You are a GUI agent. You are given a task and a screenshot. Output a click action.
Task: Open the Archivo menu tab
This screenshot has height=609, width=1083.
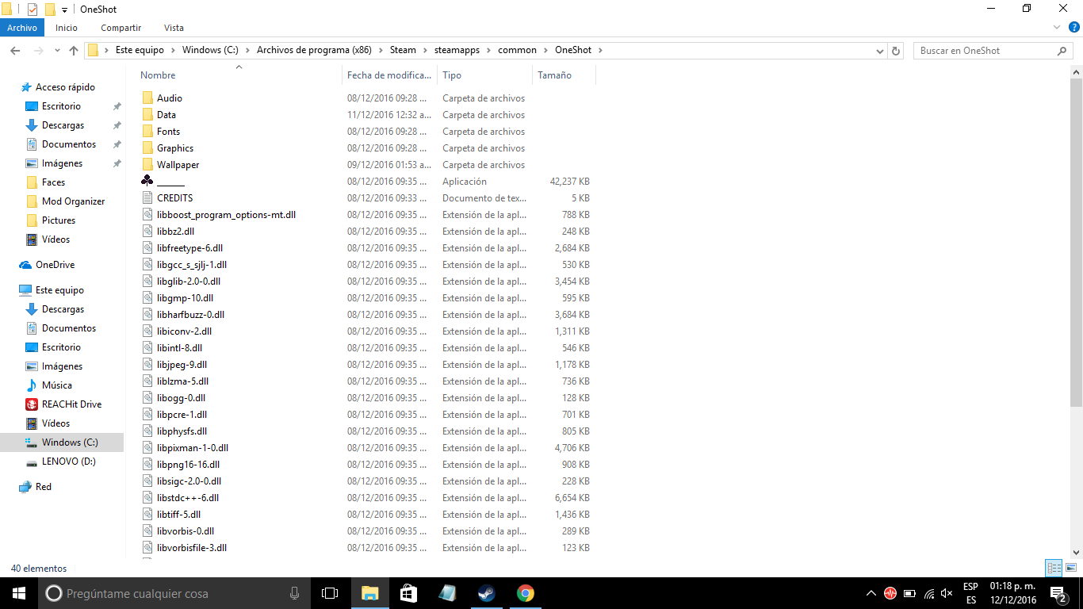(22, 28)
